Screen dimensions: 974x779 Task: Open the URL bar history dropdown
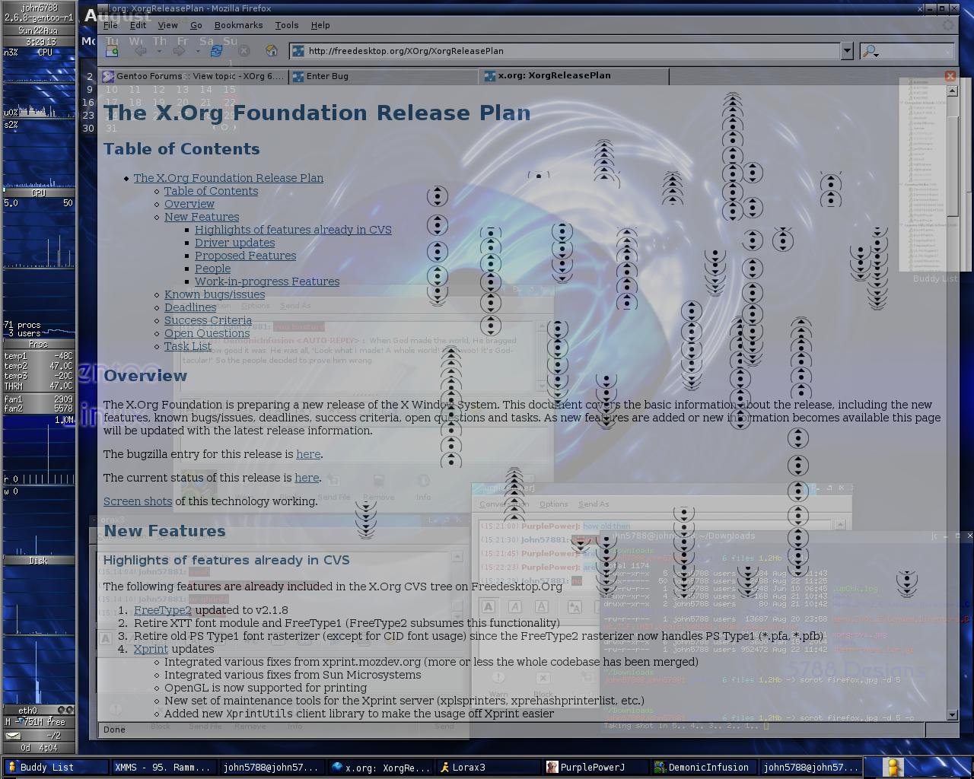[x=846, y=51]
